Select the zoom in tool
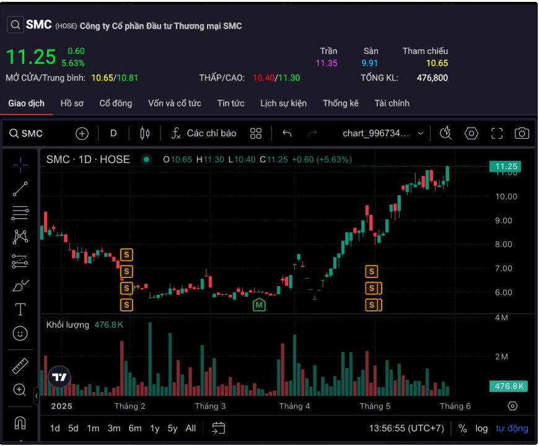 click(x=20, y=390)
